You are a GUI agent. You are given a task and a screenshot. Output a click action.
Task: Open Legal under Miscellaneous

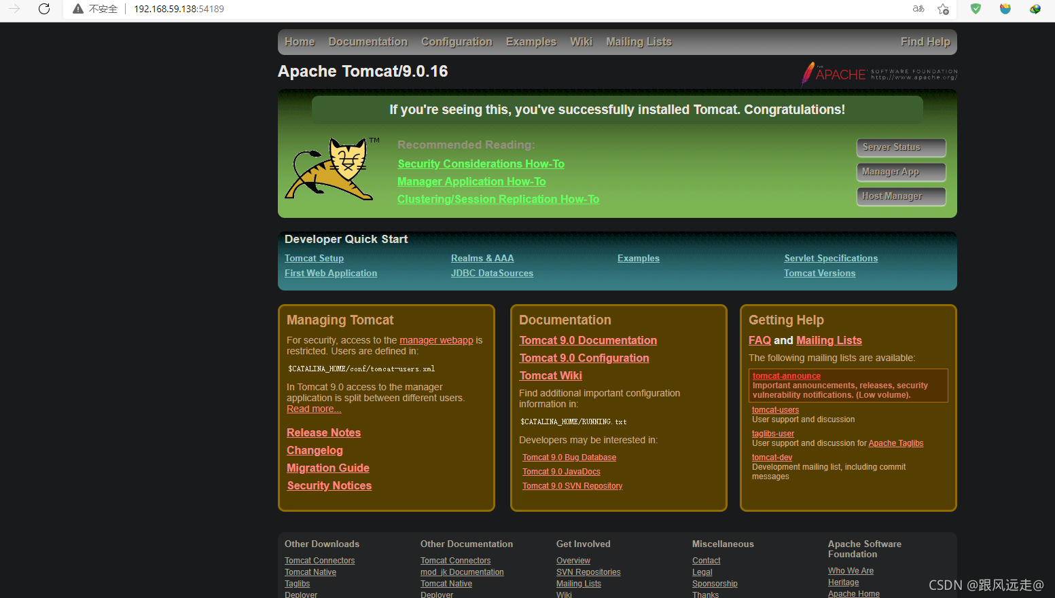[702, 572]
